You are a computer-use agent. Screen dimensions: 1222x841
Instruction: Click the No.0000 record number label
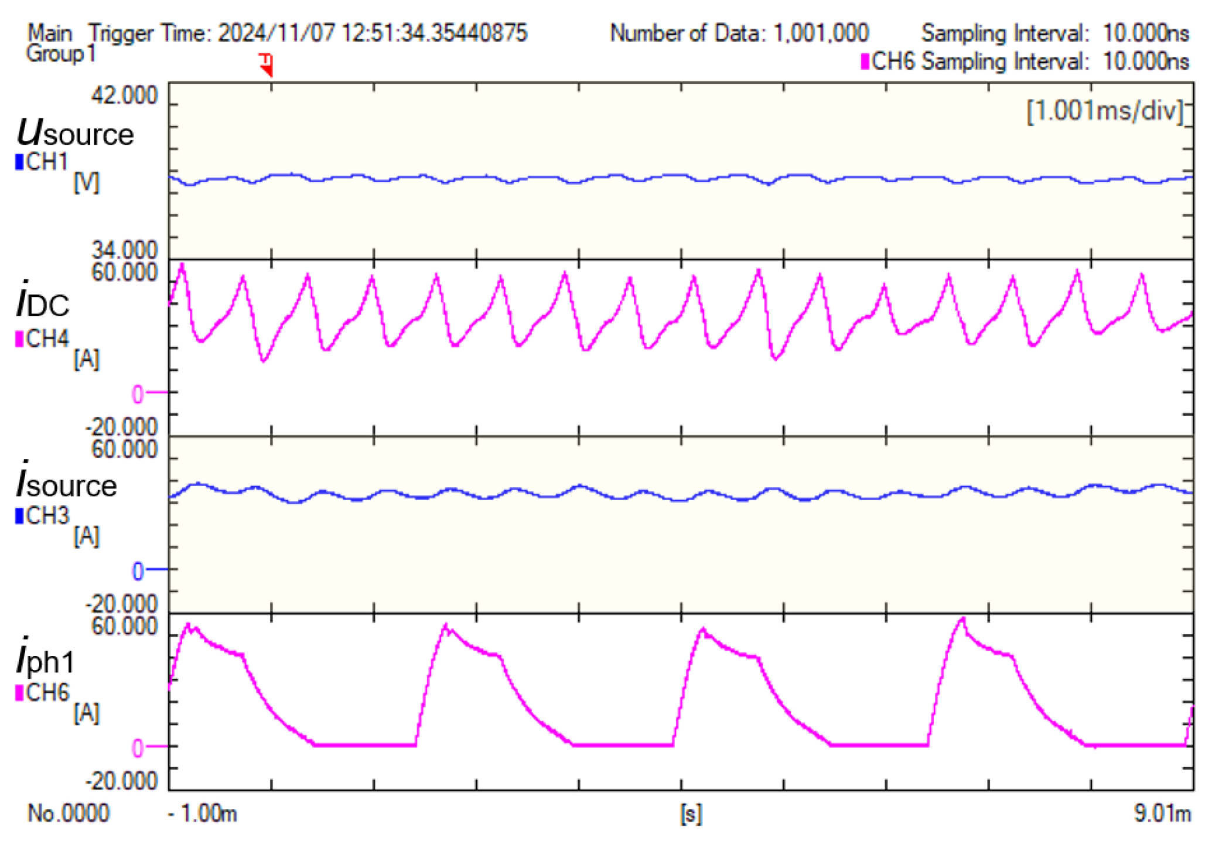(x=69, y=813)
